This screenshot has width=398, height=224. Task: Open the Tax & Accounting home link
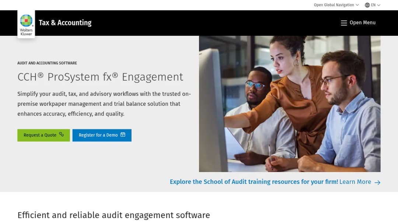pos(65,23)
